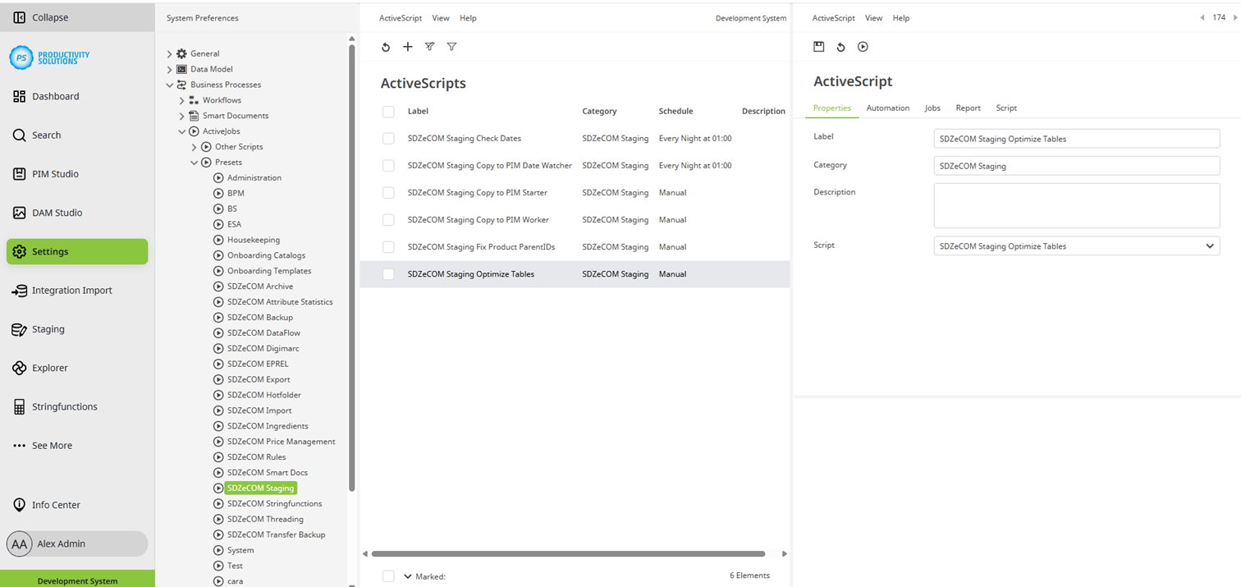
Task: Click the Save icon in the ActiveScript toolbar
Action: (x=818, y=47)
